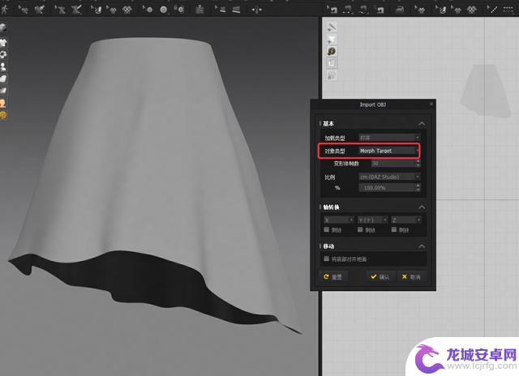This screenshot has height=376, width=519.
Task: Select the 3D checkered shirt tool without arrow
Action: tap(127, 10)
